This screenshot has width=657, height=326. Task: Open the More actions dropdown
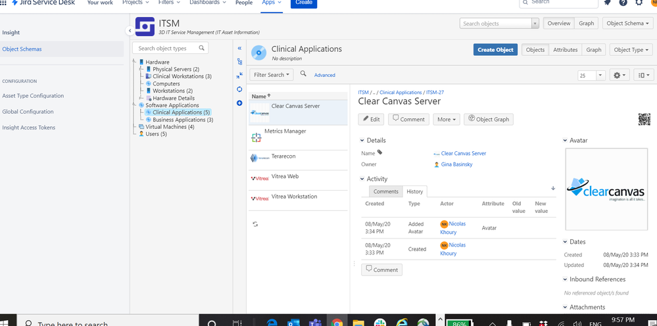[x=447, y=119]
